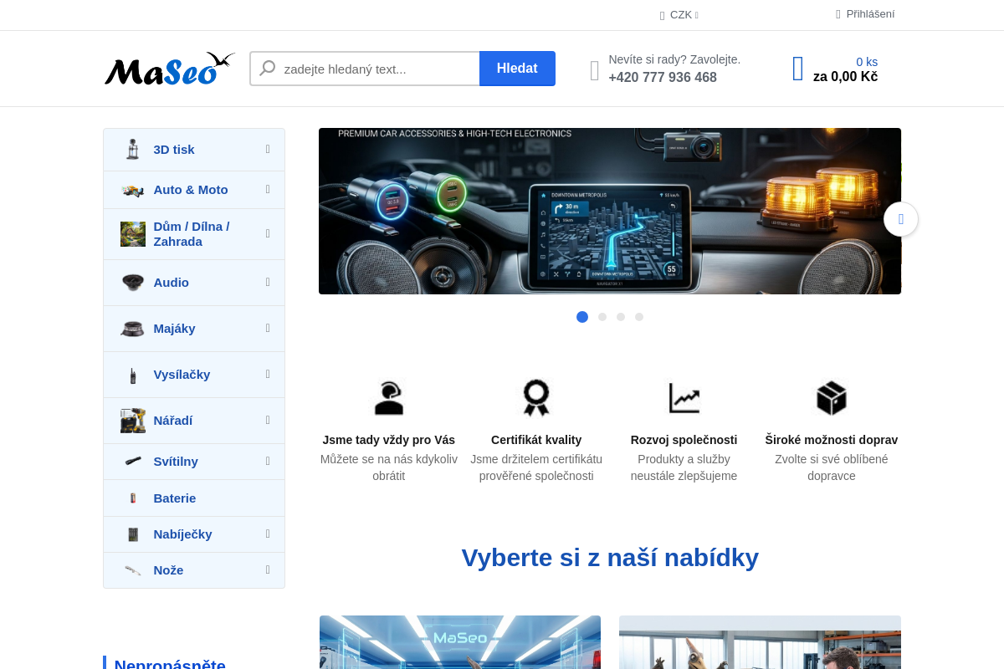The width and height of the screenshot is (1004, 669).
Task: Select the third carousel slide dot
Action: [621, 317]
